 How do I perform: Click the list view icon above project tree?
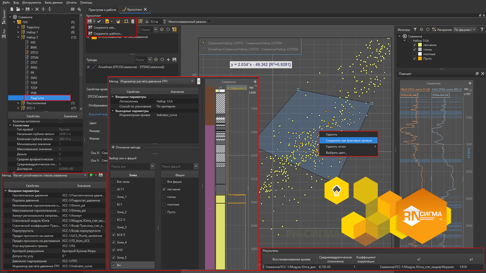click(x=72, y=9)
